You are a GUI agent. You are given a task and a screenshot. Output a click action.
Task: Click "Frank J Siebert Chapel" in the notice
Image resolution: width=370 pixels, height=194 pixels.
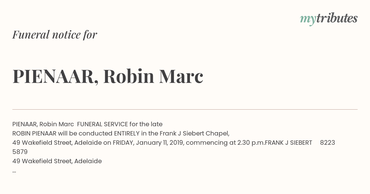[x=194, y=133]
